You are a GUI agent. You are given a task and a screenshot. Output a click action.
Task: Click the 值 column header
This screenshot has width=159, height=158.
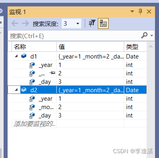90,47
